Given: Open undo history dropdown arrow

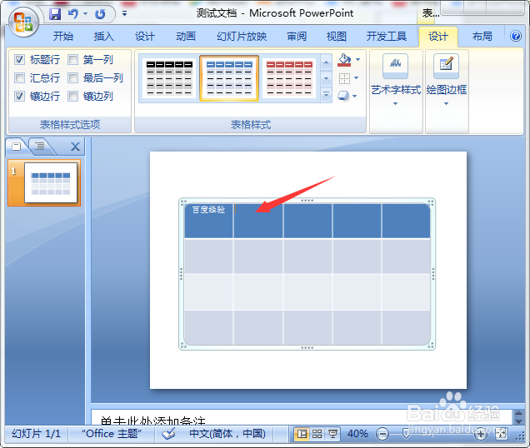Looking at the screenshot, I should click(85, 14).
